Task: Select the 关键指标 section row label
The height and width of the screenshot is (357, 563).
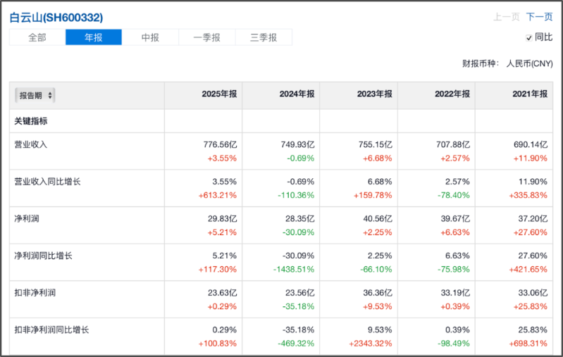Action: [31, 121]
